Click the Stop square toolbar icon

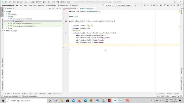point(157,5)
